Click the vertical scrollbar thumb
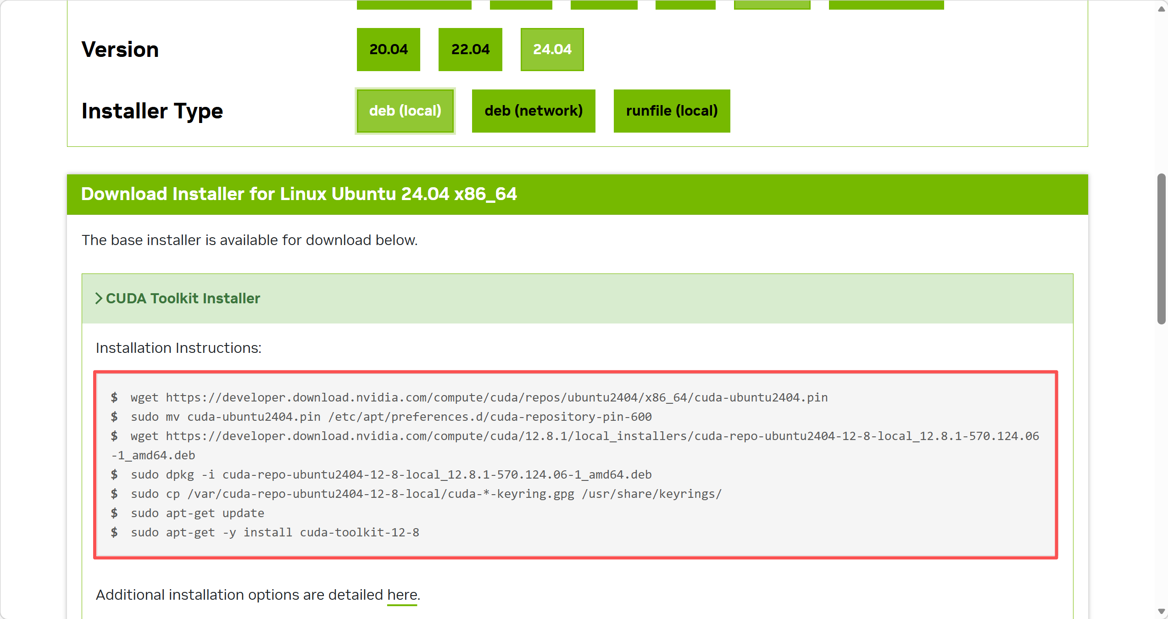The height and width of the screenshot is (619, 1168). [1161, 249]
